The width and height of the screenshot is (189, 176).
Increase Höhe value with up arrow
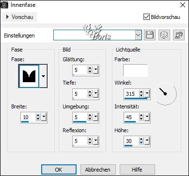pyautogui.click(x=142, y=139)
